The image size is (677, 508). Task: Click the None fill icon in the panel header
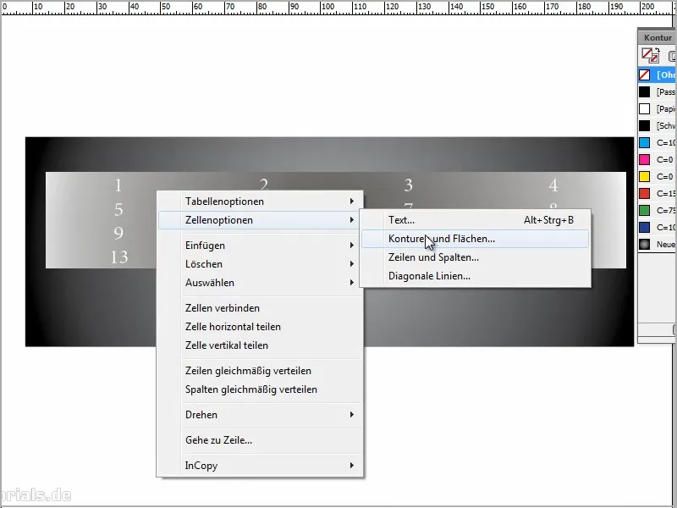(x=647, y=52)
